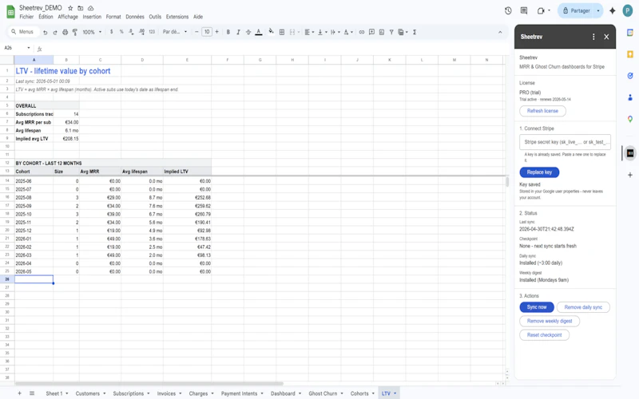Activate the paint format tool
This screenshot has height=399, width=639.
pyautogui.click(x=75, y=32)
